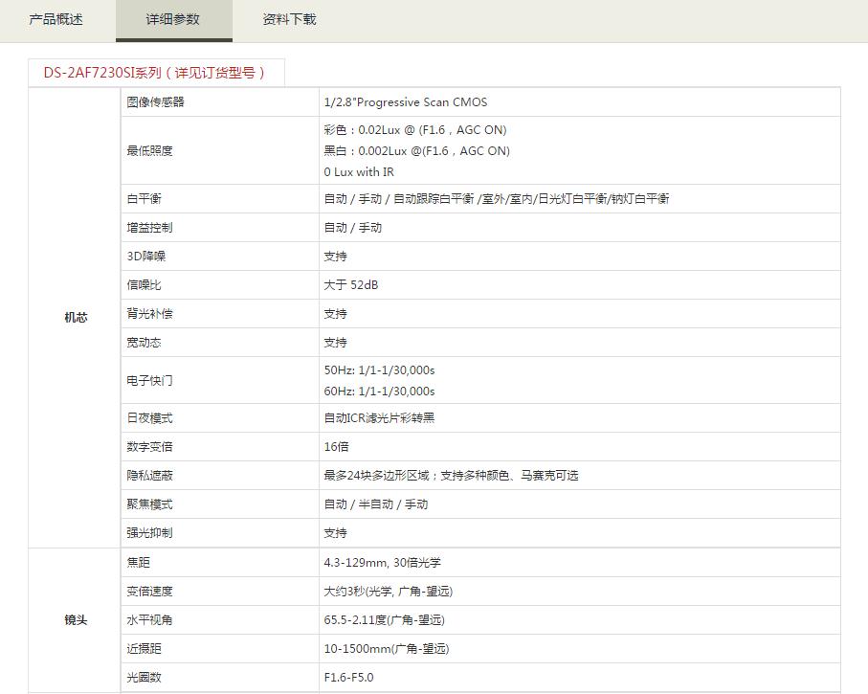The image size is (868, 694).
Task: Select the 最低照度 parameter label
Action: click(x=149, y=150)
